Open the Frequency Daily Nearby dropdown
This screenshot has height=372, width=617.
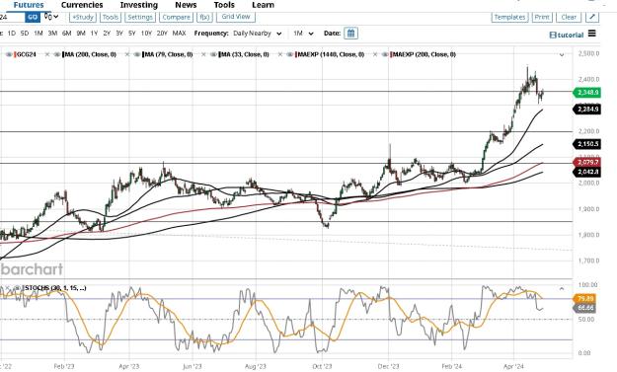click(258, 34)
